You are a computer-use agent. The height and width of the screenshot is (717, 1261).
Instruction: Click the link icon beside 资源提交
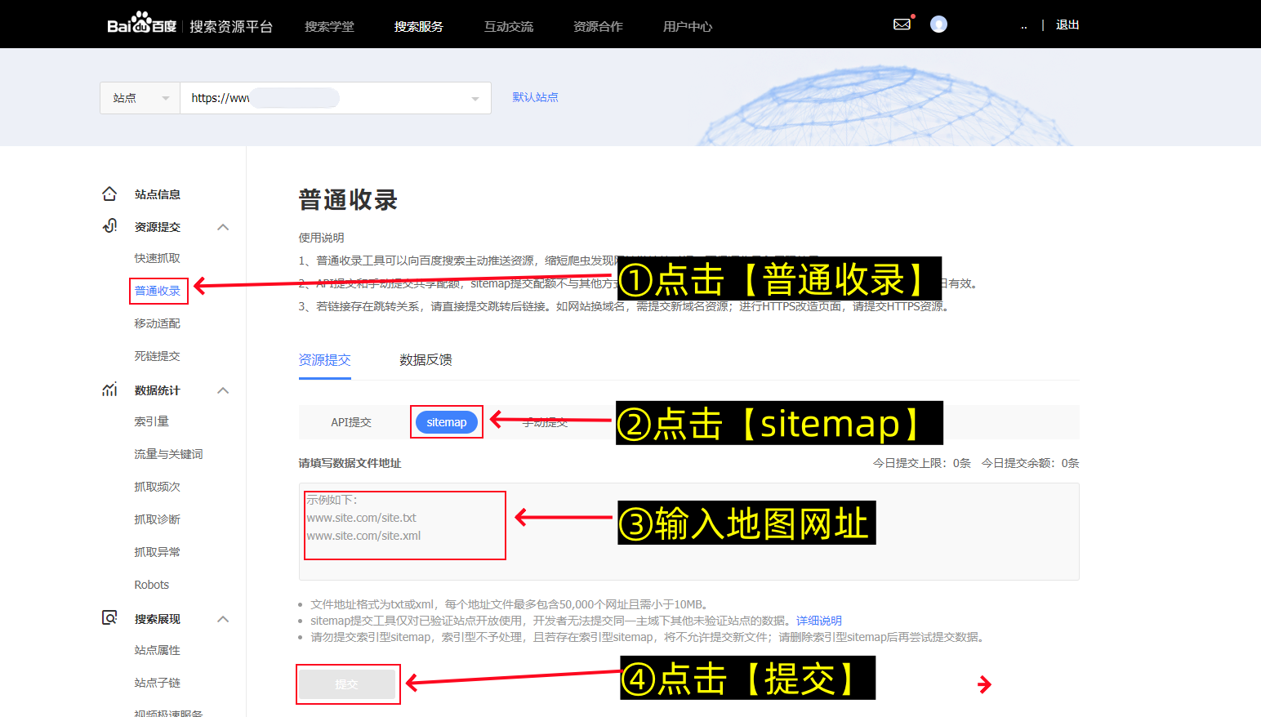pos(109,226)
